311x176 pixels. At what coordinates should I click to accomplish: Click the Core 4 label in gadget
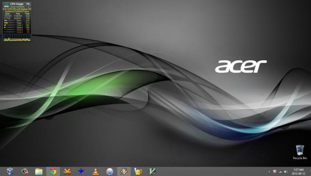tap(20, 32)
